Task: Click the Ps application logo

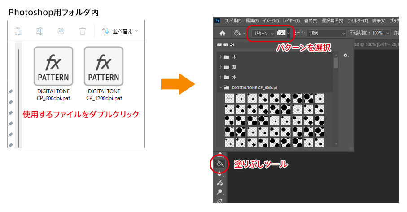Action: coord(218,21)
